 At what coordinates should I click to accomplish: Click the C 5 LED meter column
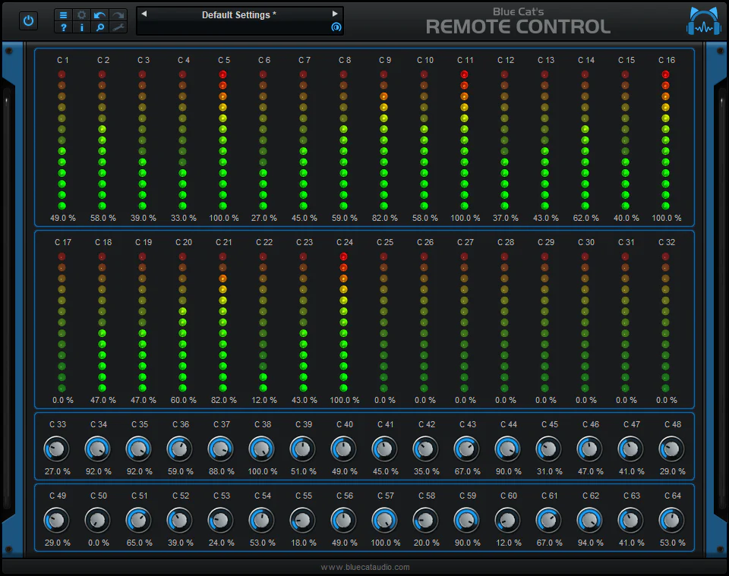coord(222,140)
